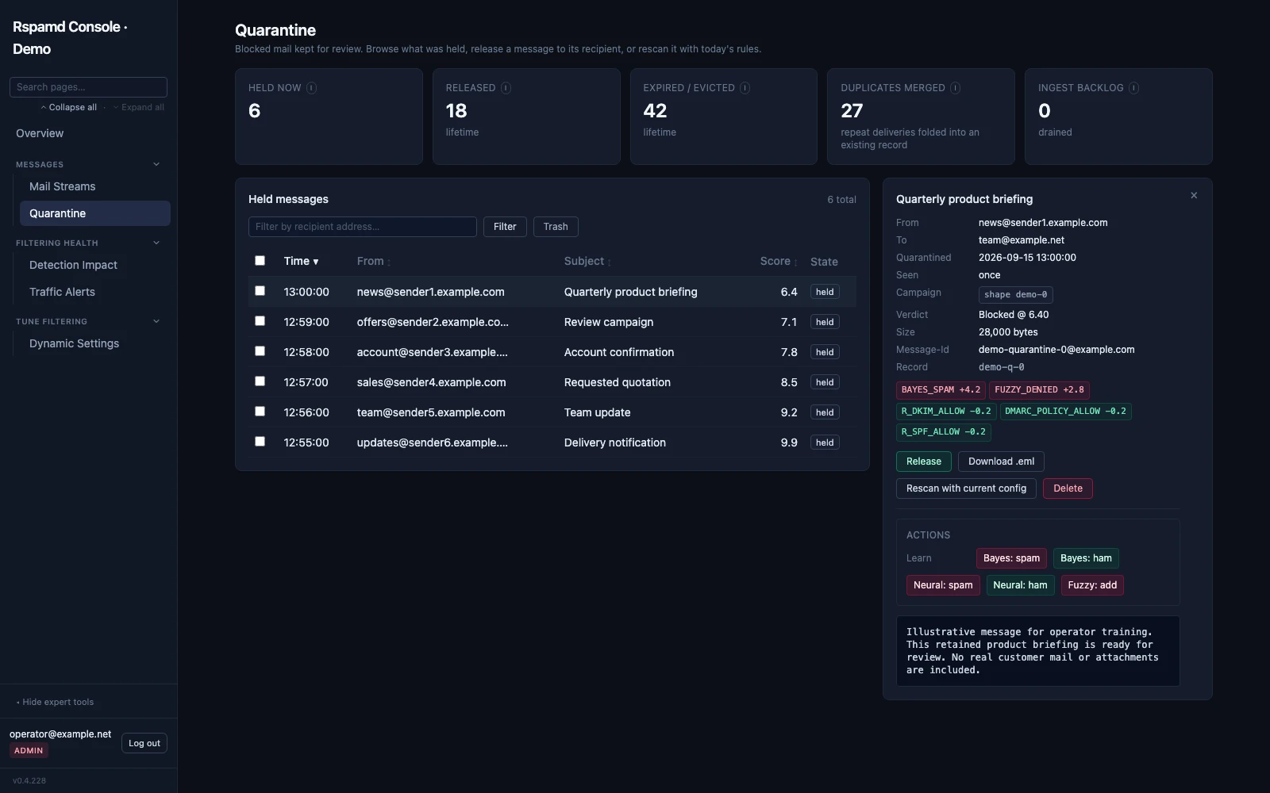Click Expand all in sidebar
The image size is (1270, 793).
pyautogui.click(x=139, y=107)
